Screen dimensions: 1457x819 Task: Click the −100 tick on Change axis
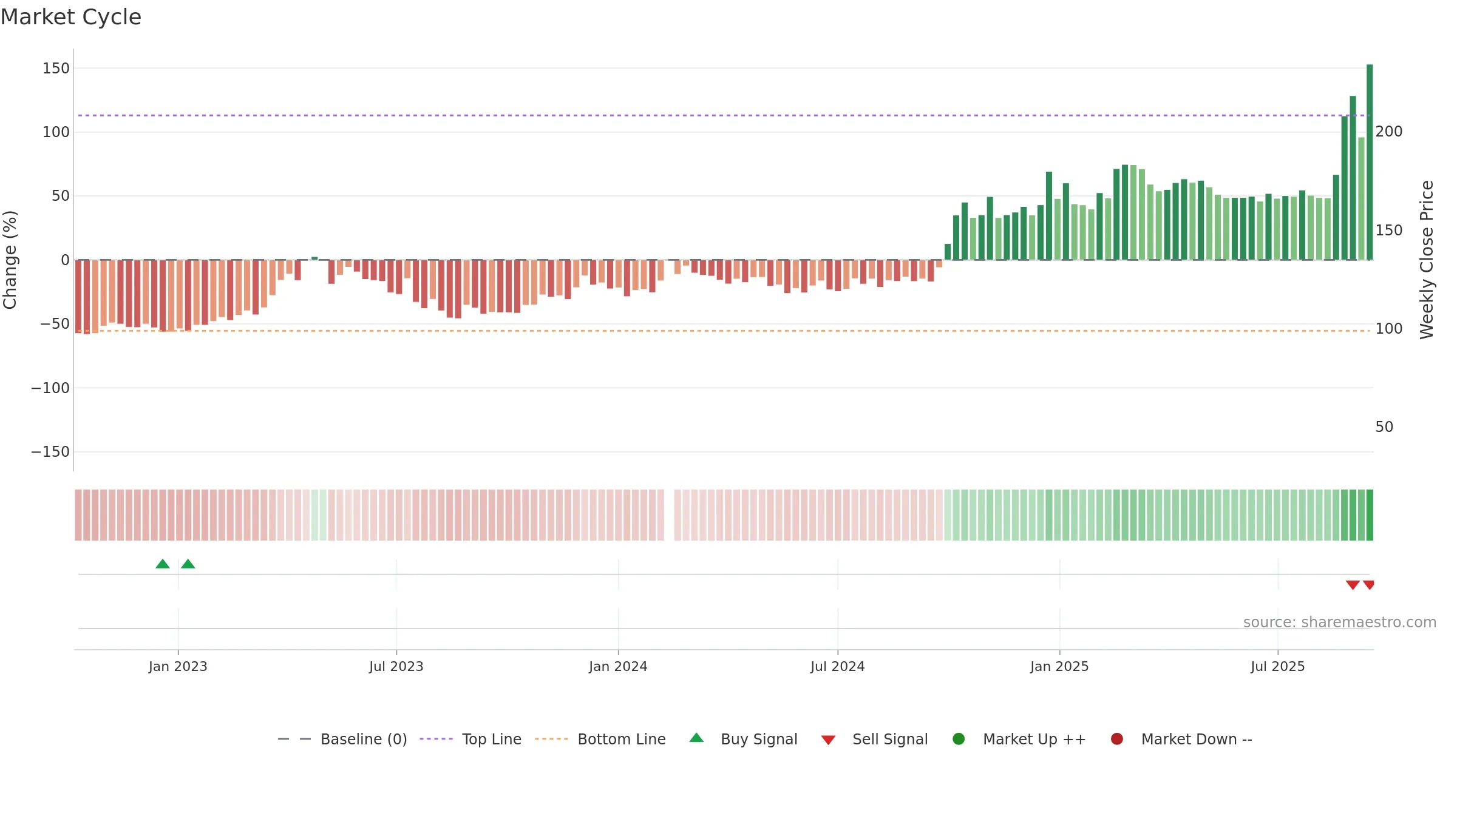click(x=50, y=388)
